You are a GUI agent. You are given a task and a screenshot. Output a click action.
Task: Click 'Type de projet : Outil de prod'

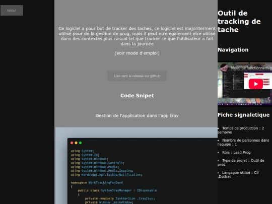(x=241, y=163)
